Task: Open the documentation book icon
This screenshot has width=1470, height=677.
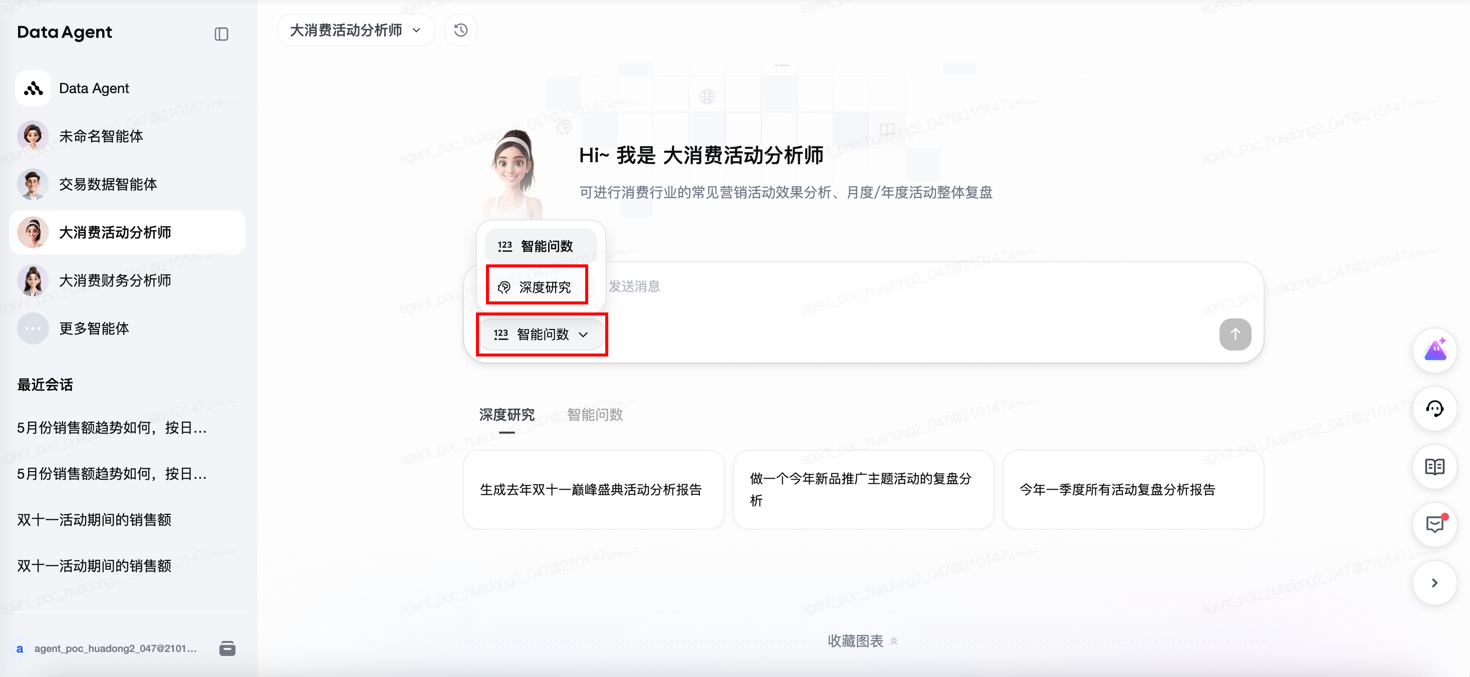Action: 1434,467
